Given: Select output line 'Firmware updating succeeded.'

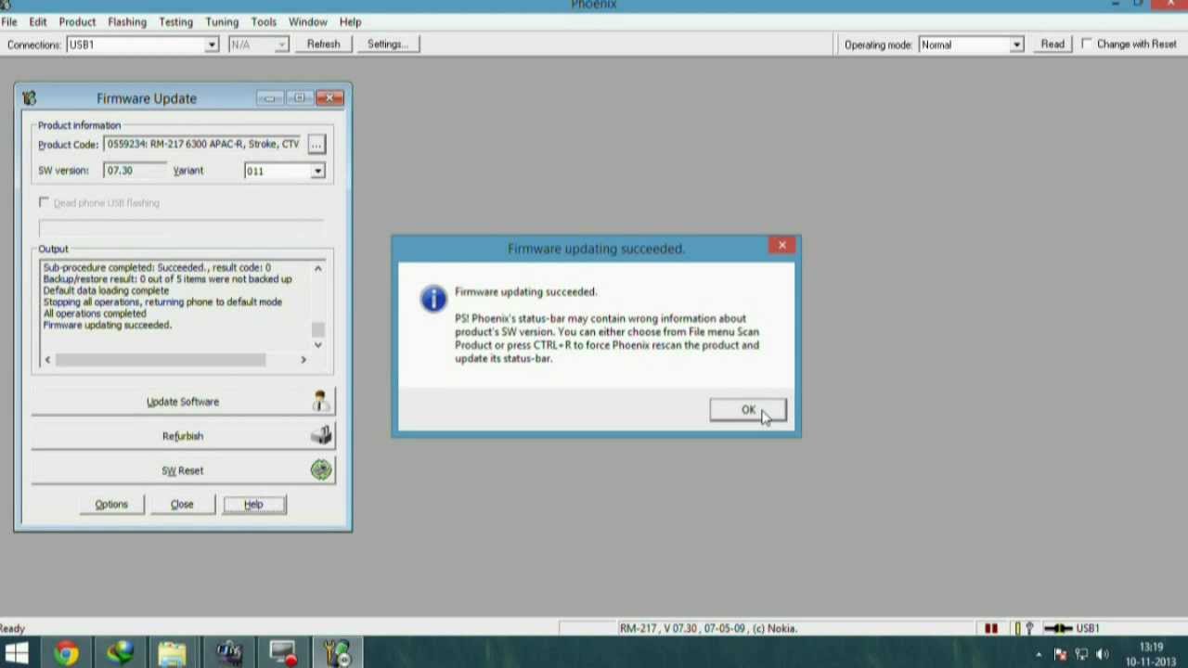Looking at the screenshot, I should click(108, 326).
